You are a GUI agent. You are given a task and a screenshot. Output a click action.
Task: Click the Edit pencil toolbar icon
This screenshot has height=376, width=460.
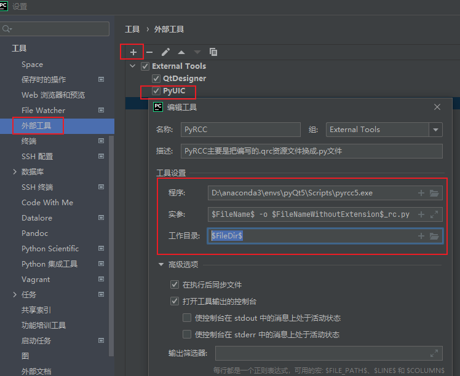tap(165, 52)
